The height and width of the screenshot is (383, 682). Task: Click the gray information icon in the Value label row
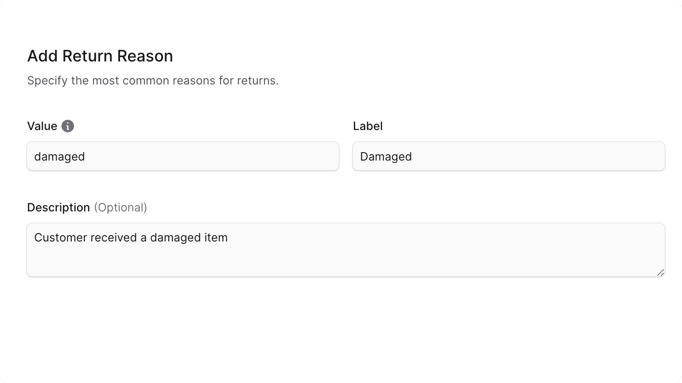point(67,126)
